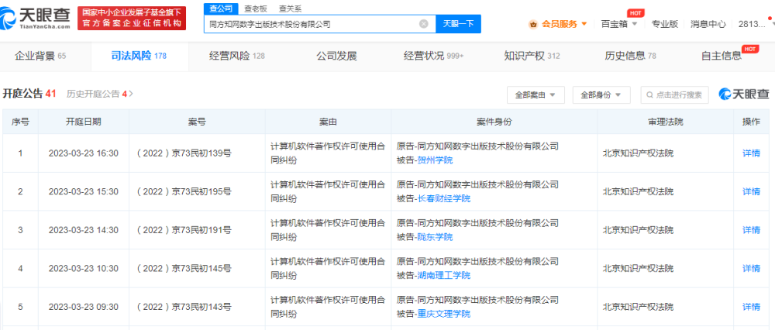Open the 2813... account menu
Viewport: 775px width, 330px height.
click(751, 24)
